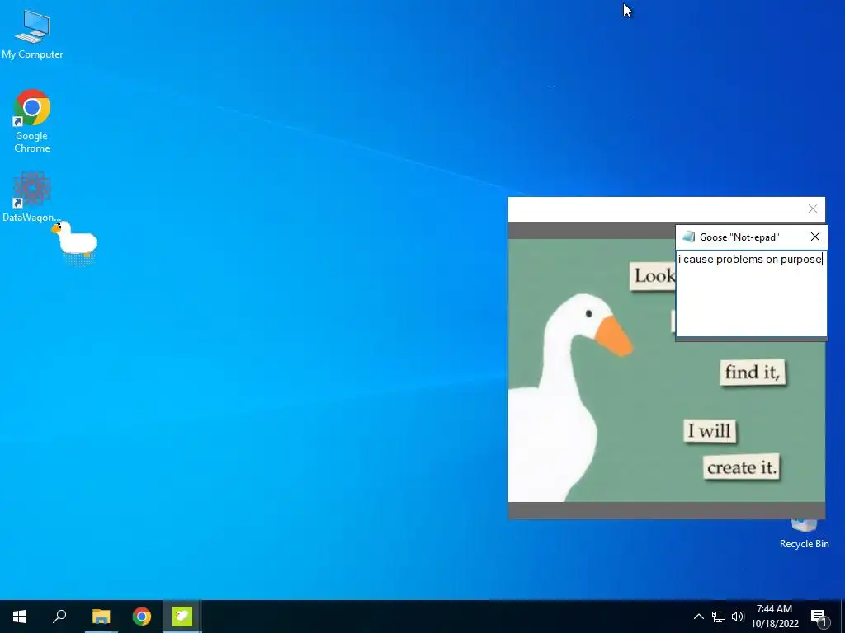Open the clock showing 7:44 AM
Viewport: 845px width, 633px height.
point(774,617)
